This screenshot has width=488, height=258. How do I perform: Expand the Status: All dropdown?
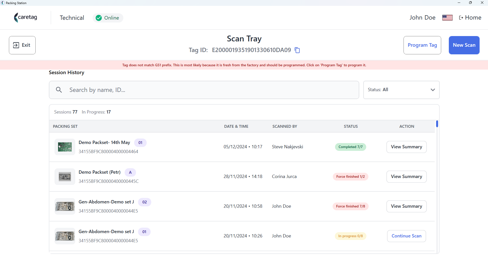click(x=401, y=90)
